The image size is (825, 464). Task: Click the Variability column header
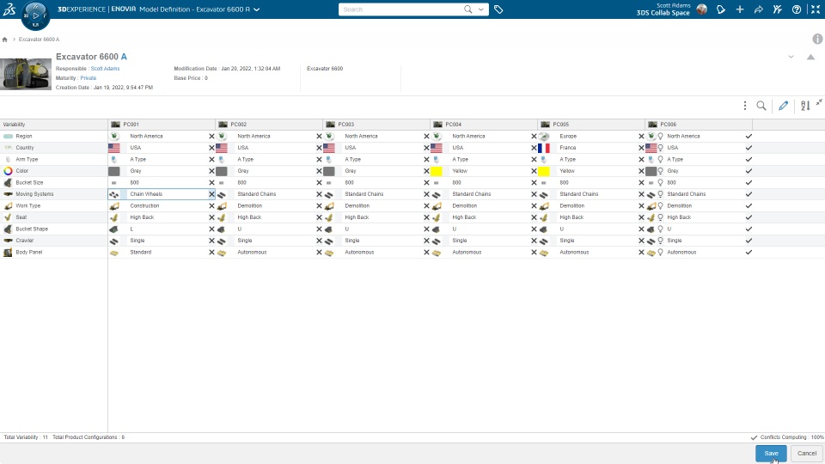53,125
